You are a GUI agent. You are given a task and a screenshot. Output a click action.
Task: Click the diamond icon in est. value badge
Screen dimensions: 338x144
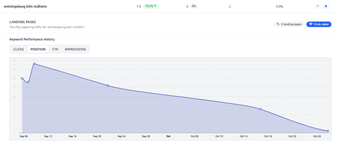pos(311,24)
